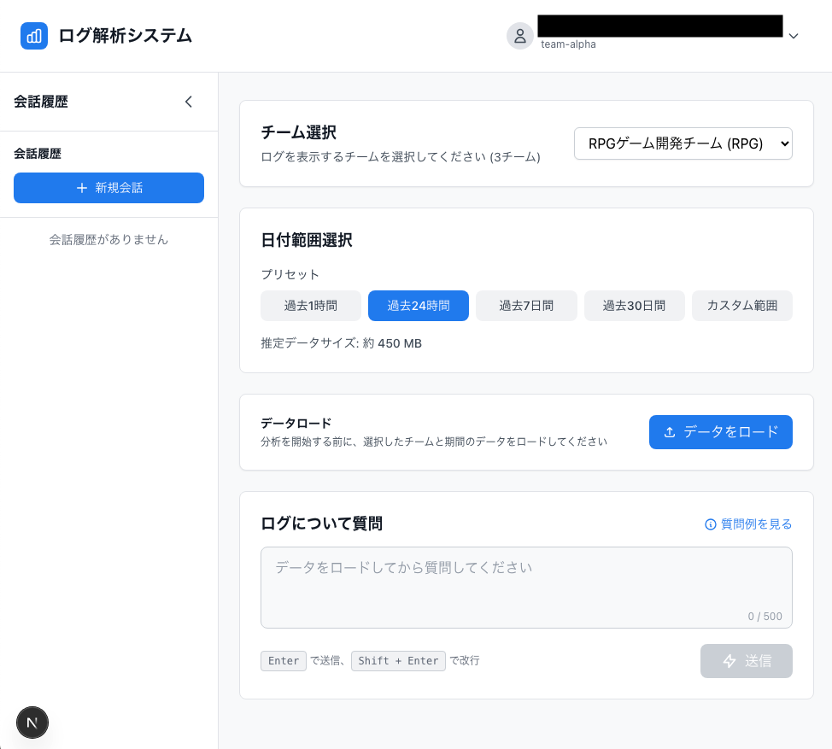The image size is (832, 749).
Task: Open the カスタム範囲 custom range option
Action: point(741,305)
